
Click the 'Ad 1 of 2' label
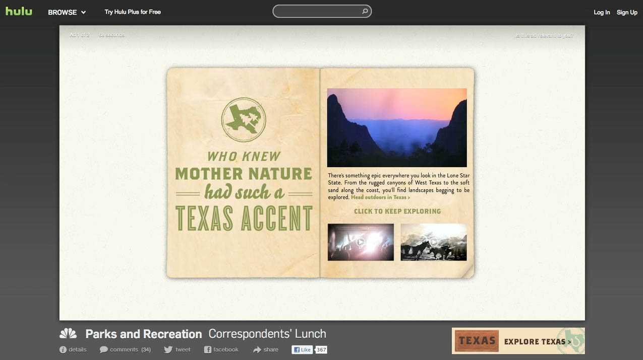[x=80, y=35]
